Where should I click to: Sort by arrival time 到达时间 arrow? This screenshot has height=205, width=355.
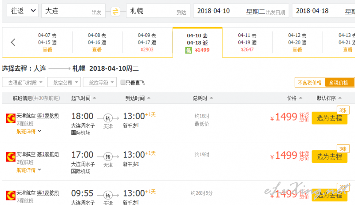pos(149,98)
